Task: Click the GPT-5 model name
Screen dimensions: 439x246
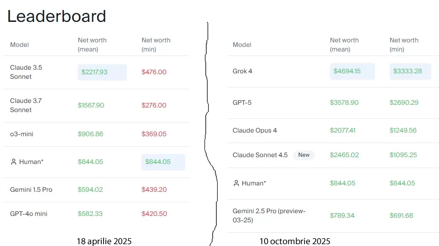Action: 242,102
